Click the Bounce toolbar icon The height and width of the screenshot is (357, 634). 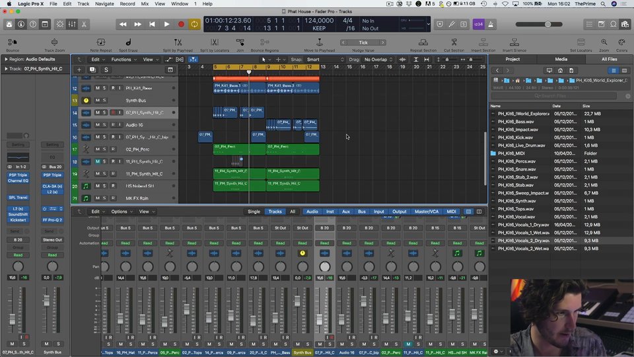coord(13,42)
